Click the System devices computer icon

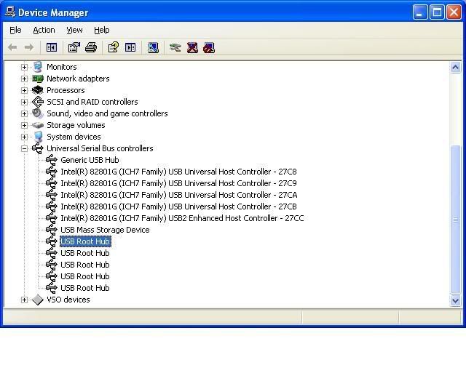[x=38, y=137]
